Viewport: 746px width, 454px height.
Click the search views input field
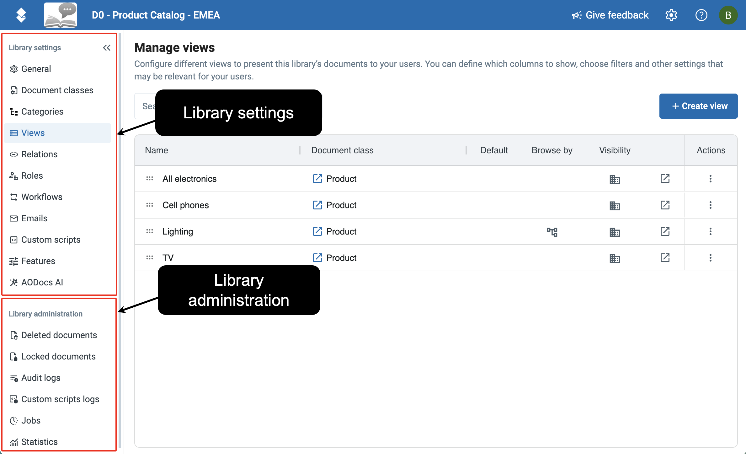coord(145,106)
